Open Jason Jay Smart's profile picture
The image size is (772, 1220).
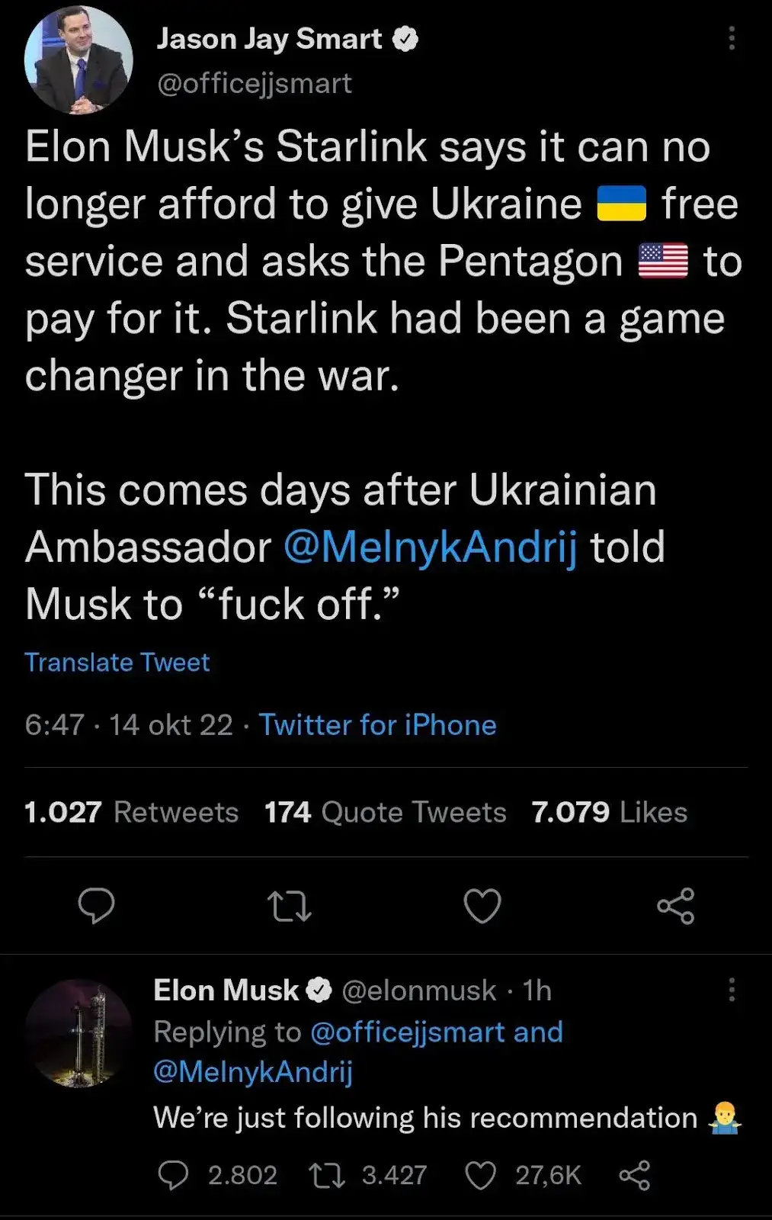[x=78, y=61]
